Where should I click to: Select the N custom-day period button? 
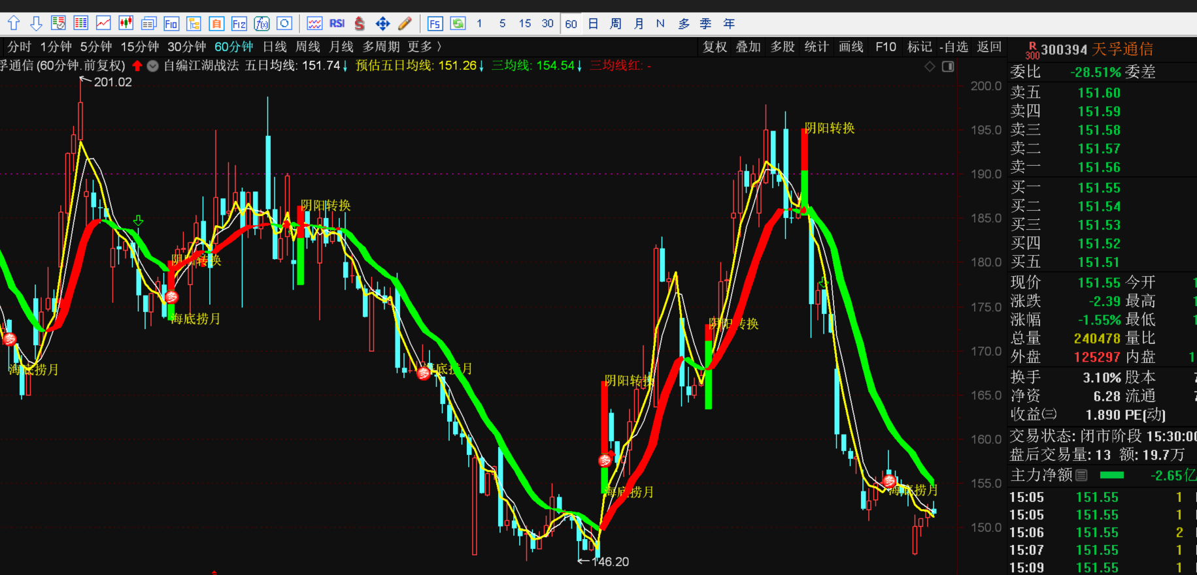(660, 23)
